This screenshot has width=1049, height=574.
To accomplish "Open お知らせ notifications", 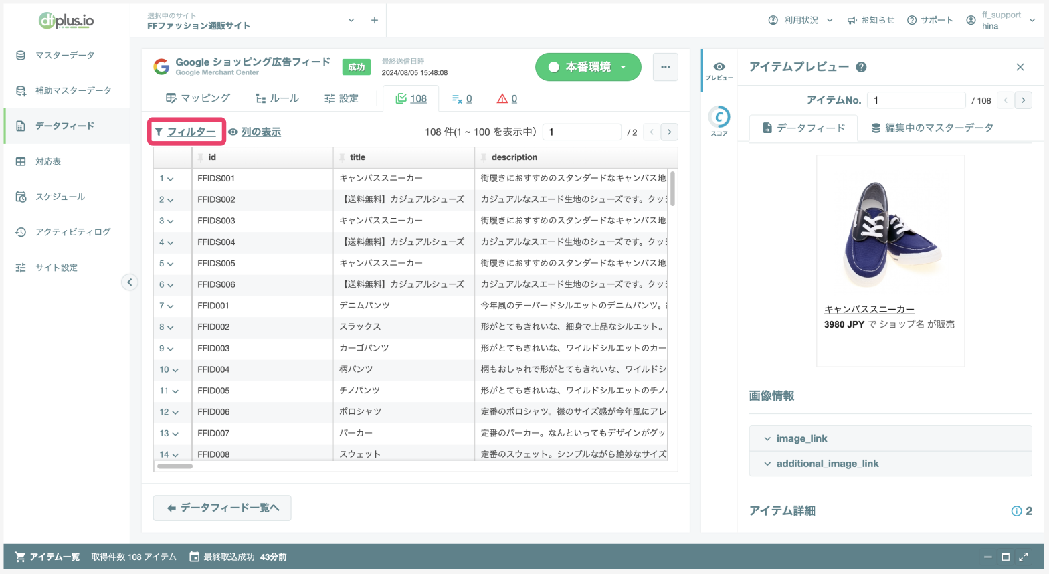I will point(870,21).
